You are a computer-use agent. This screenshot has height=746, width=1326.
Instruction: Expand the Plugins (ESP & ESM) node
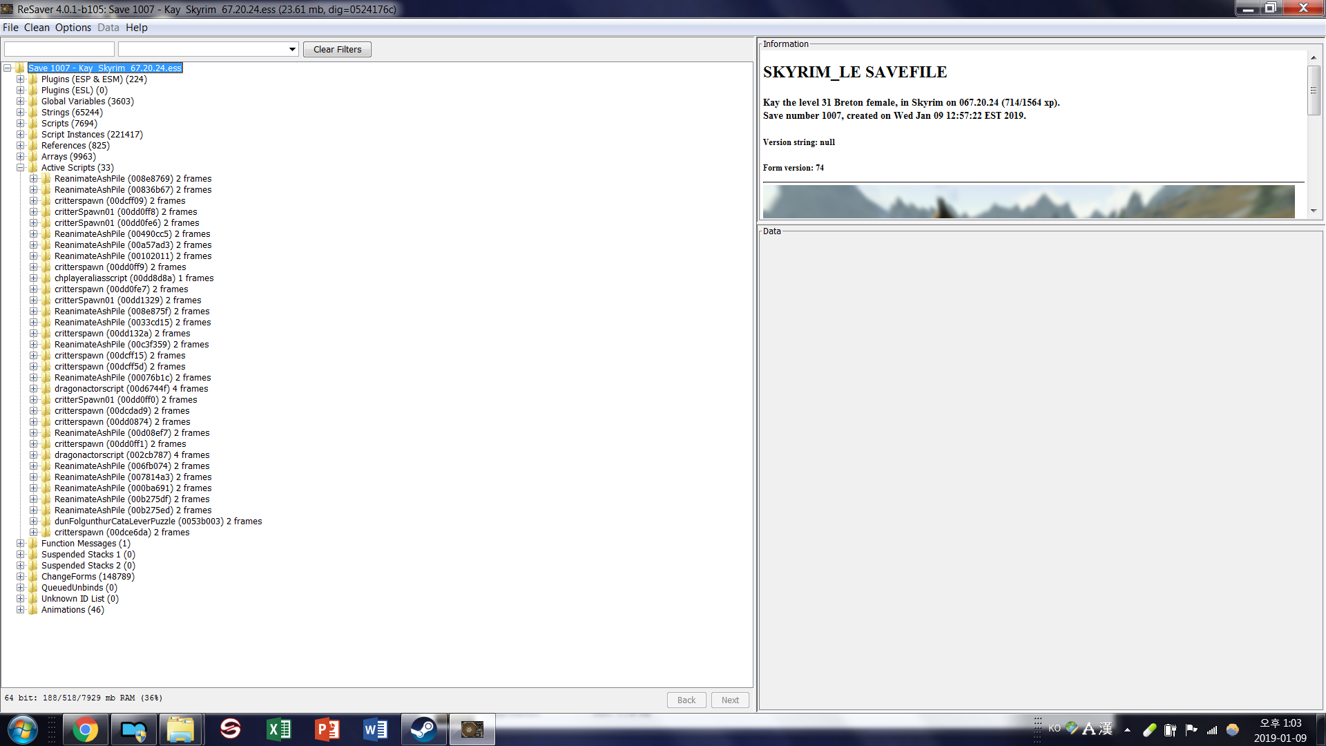(21, 79)
